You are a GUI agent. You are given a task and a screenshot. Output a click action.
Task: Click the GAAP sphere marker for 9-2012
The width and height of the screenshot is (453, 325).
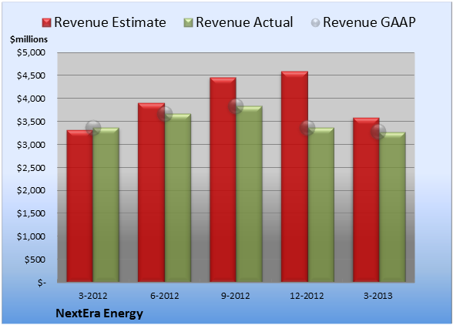click(236, 106)
